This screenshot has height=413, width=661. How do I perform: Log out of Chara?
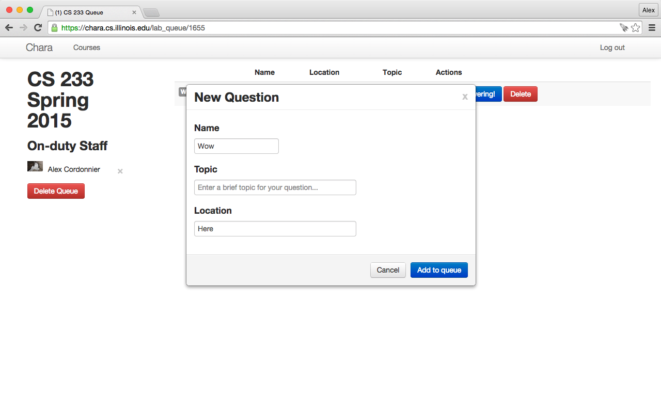(612, 47)
